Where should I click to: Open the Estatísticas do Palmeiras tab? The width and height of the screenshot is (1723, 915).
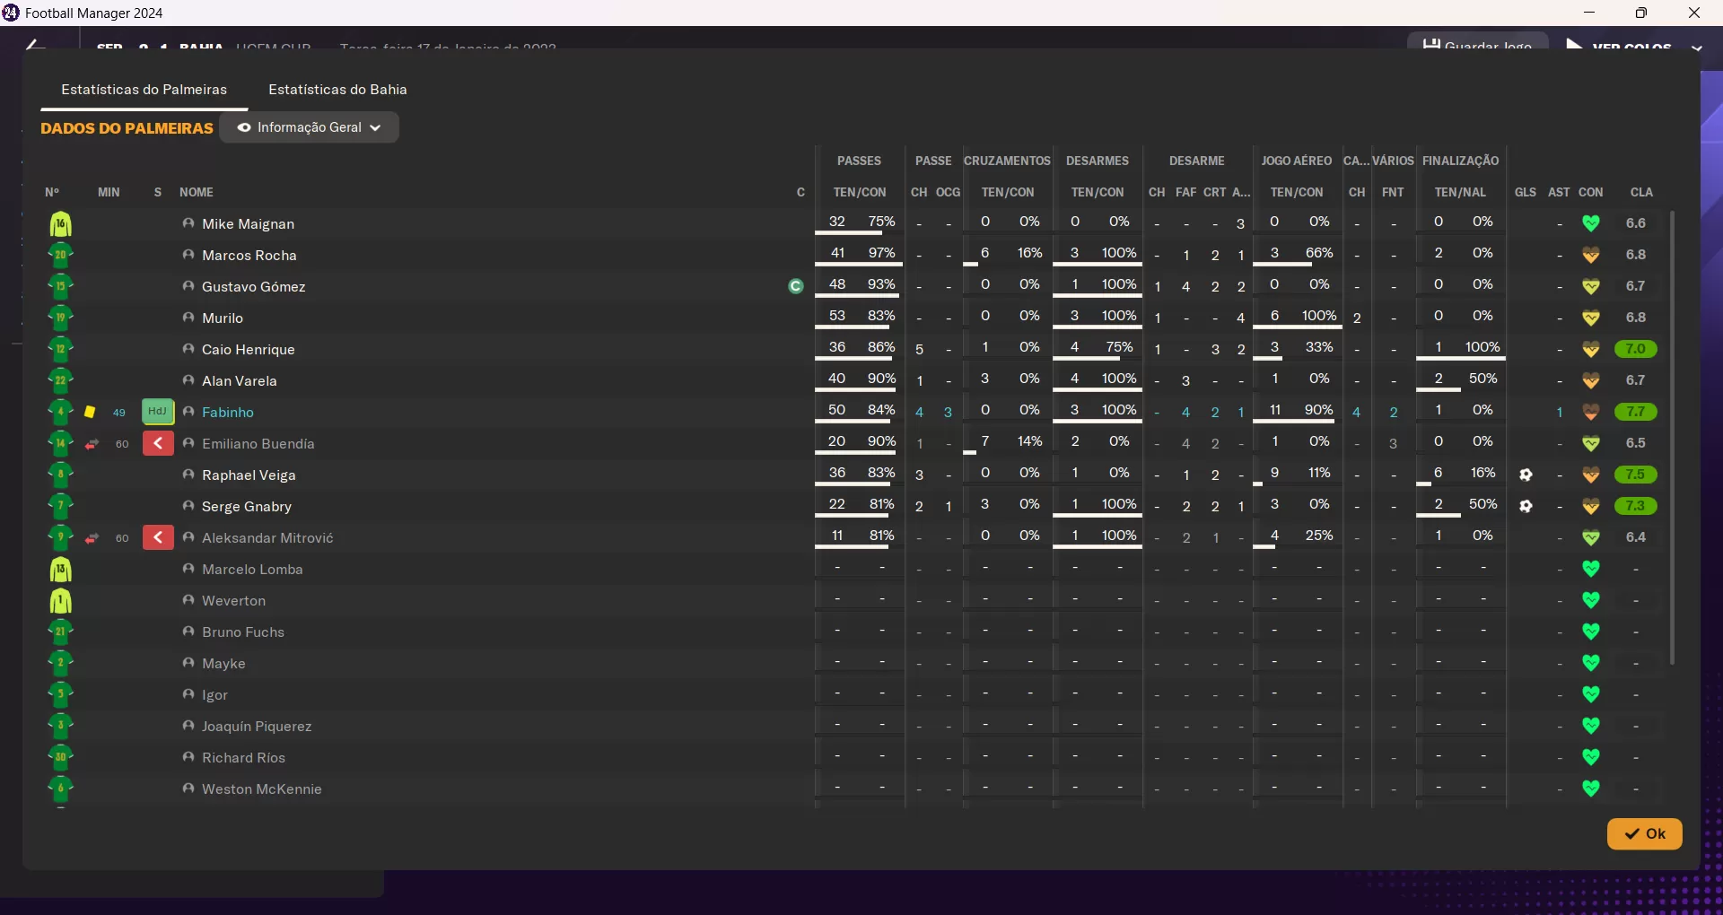pos(144,90)
